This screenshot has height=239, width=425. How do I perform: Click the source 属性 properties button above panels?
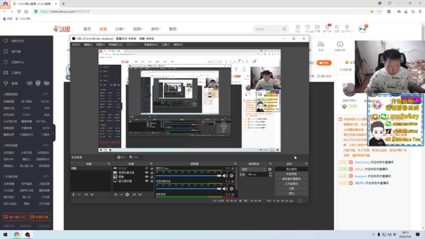(122, 157)
